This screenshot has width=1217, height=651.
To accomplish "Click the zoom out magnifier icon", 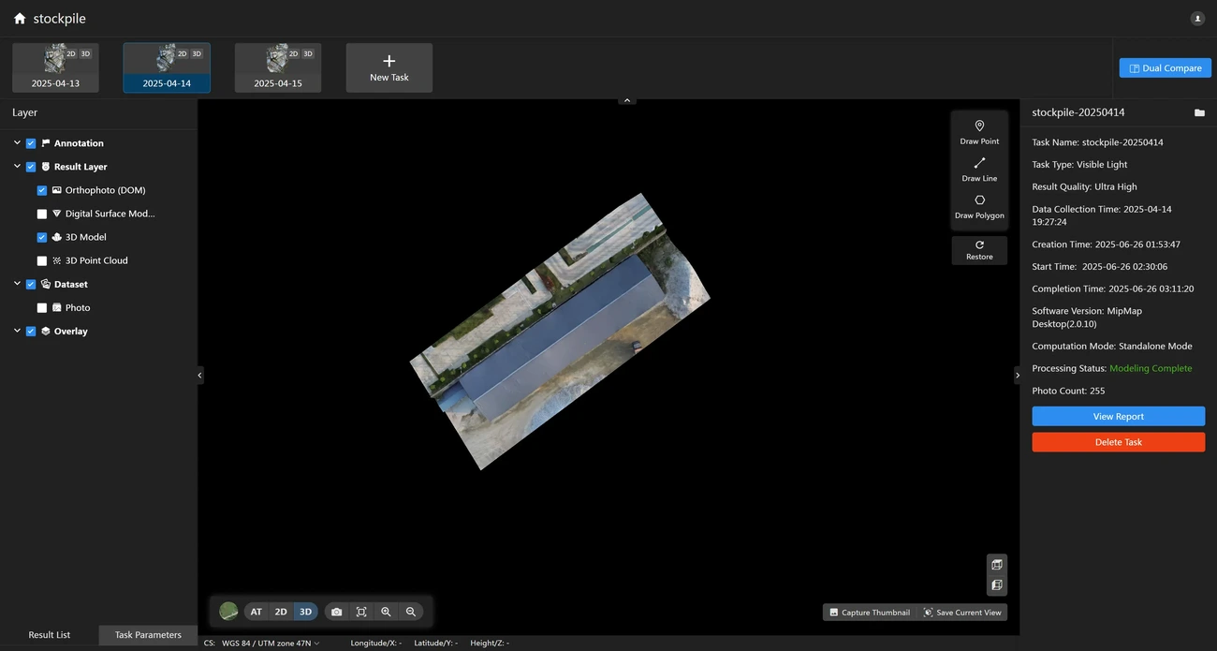I will (x=410, y=612).
